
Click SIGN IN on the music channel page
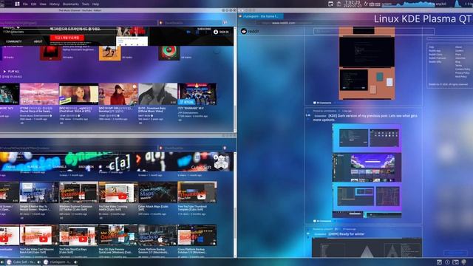[221, 32]
